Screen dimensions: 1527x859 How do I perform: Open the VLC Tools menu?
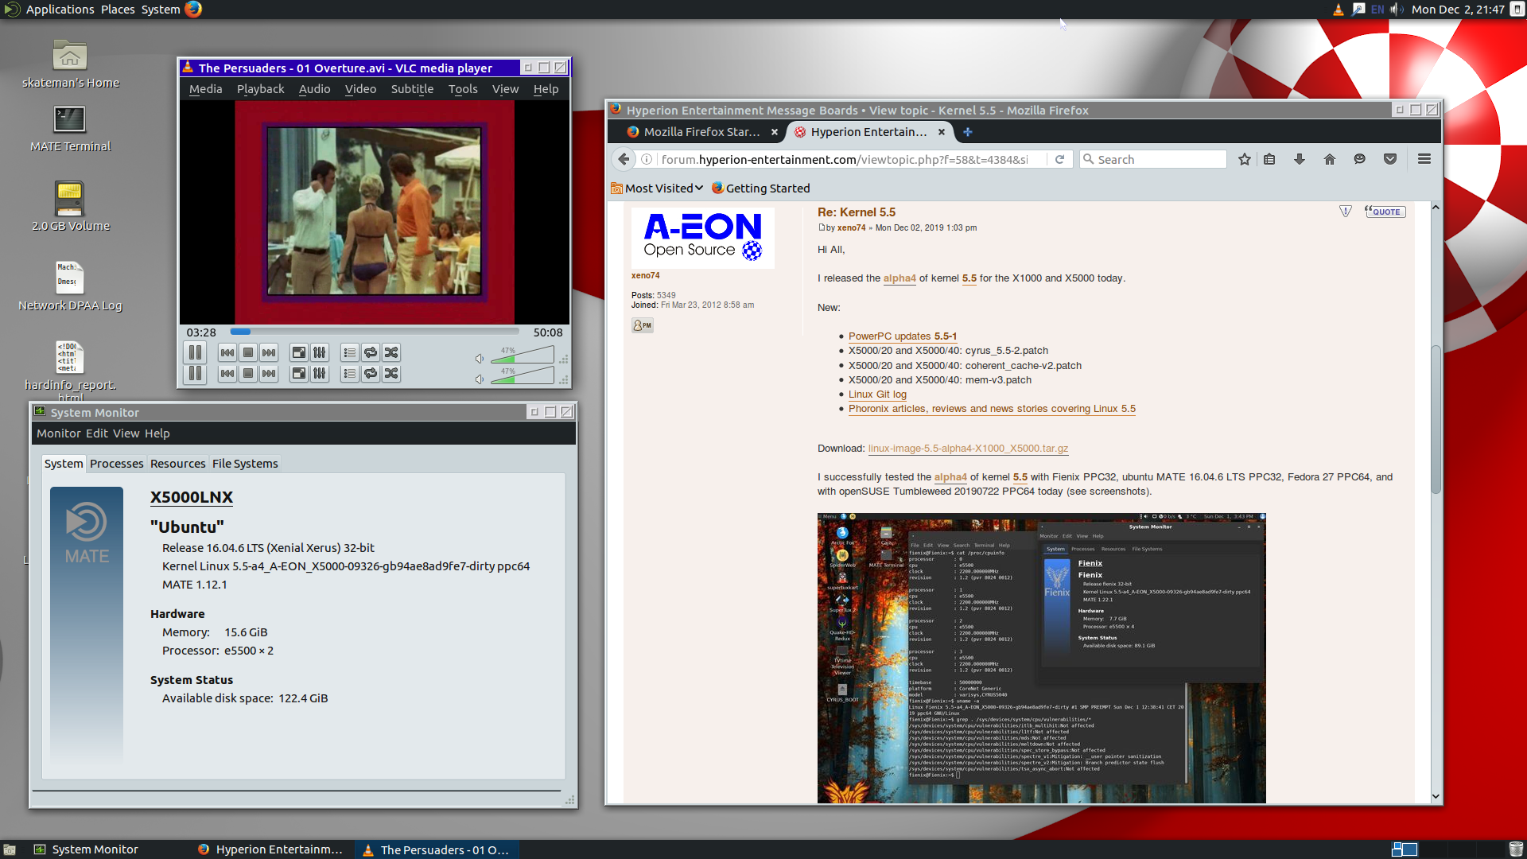click(x=463, y=89)
